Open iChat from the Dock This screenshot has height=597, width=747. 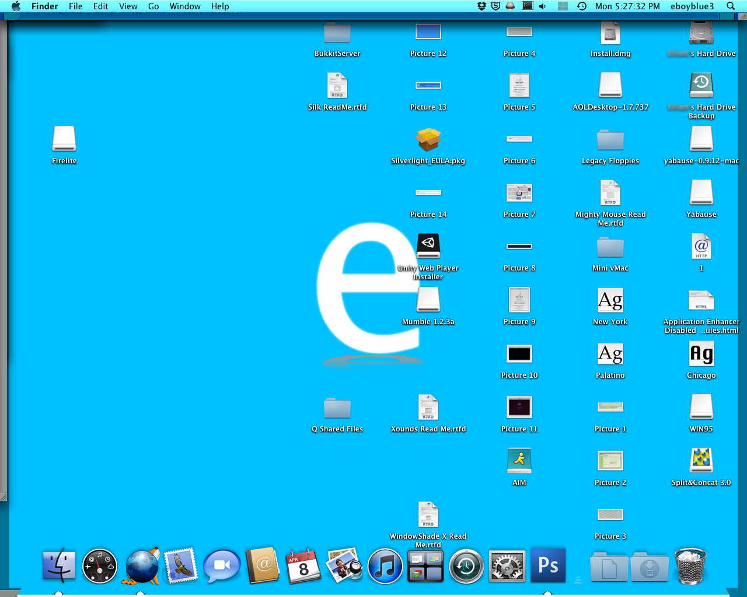click(x=222, y=566)
